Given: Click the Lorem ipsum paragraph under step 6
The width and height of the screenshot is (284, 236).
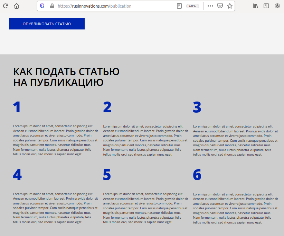Looking at the screenshot, I should click(x=236, y=208).
